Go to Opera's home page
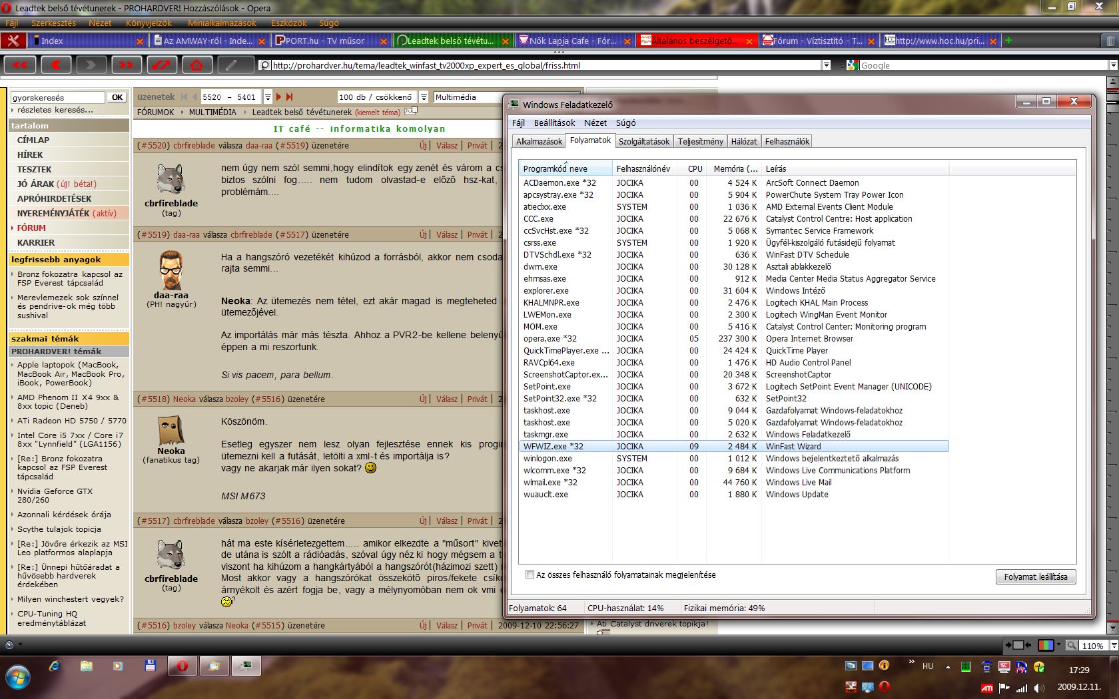The image size is (1119, 699). tap(196, 65)
